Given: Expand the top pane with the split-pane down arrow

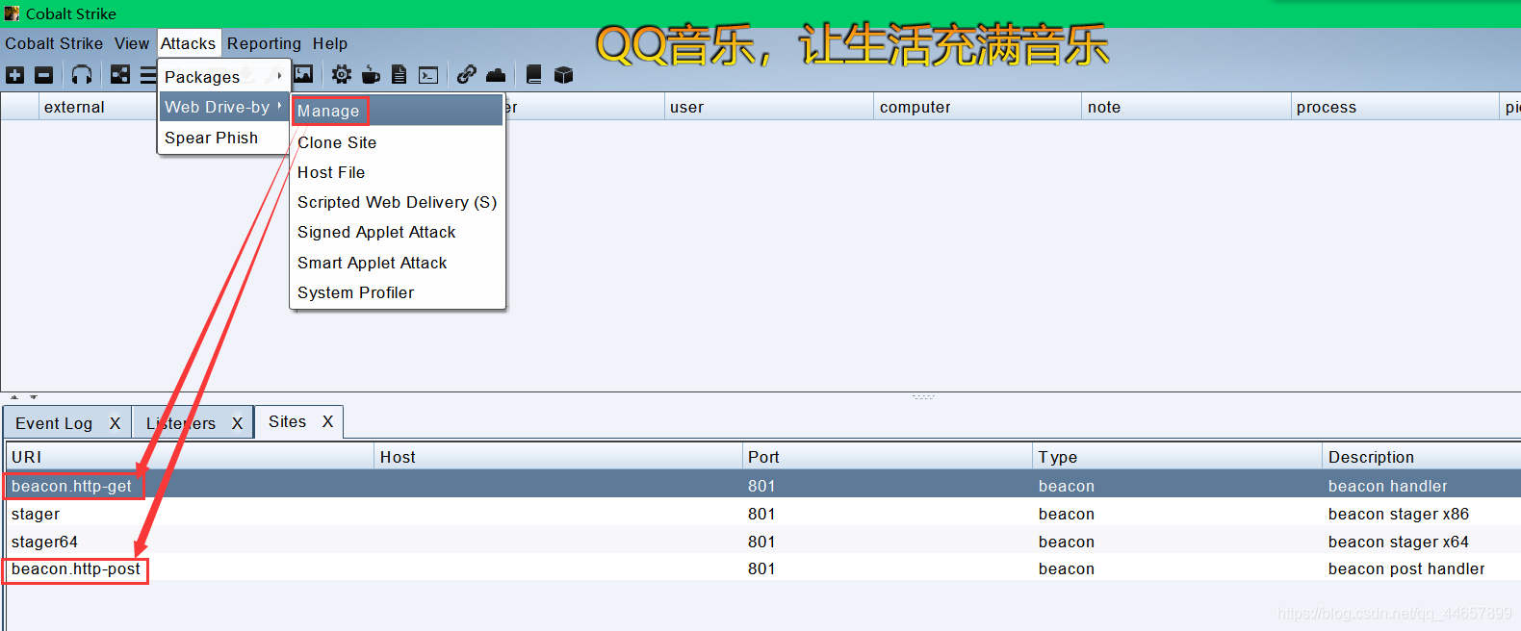Looking at the screenshot, I should click(33, 396).
